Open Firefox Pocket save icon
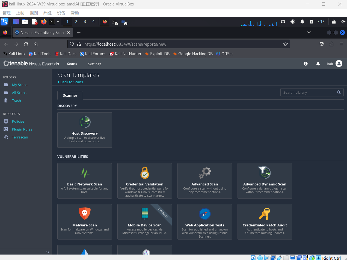 (x=322, y=44)
